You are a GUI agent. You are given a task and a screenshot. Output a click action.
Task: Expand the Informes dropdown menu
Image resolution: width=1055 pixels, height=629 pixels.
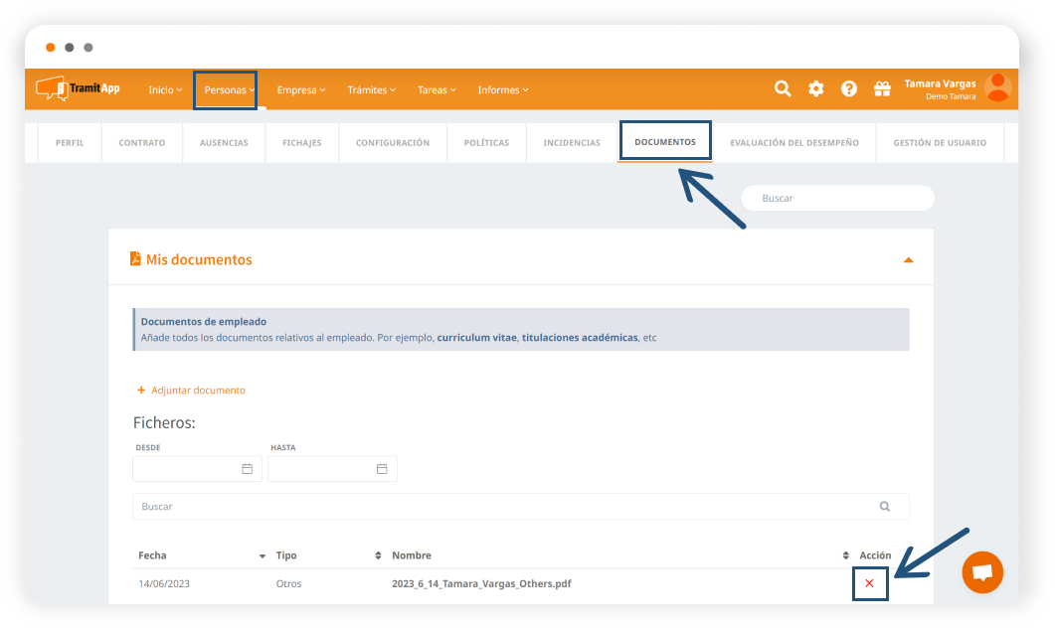pyautogui.click(x=502, y=90)
